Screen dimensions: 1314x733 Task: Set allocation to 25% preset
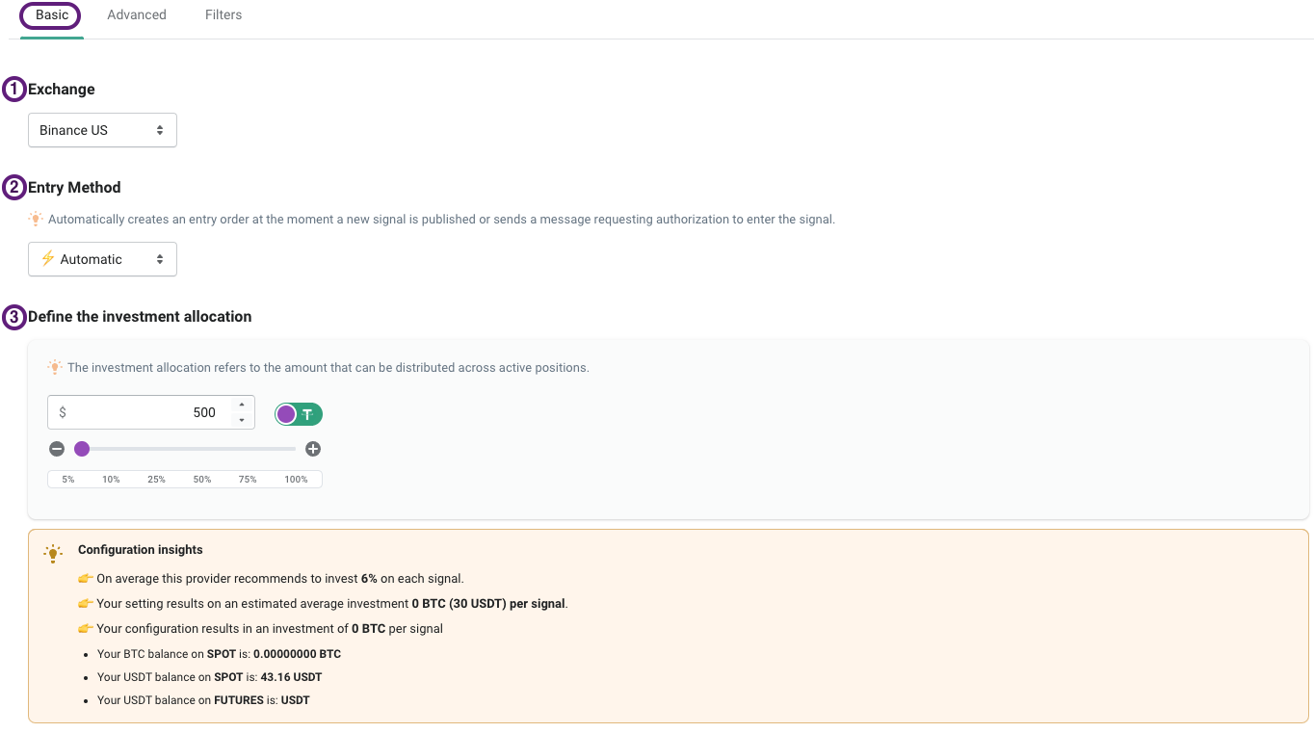[x=156, y=480]
